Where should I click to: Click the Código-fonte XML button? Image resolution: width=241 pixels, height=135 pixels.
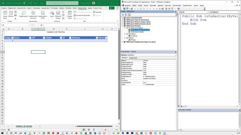70,15
